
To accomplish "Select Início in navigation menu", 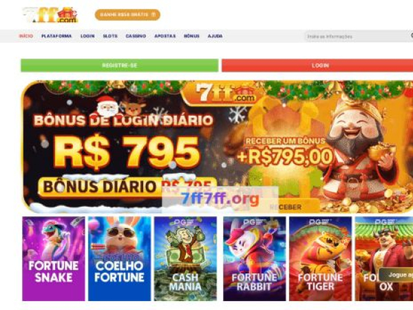I will (26, 36).
